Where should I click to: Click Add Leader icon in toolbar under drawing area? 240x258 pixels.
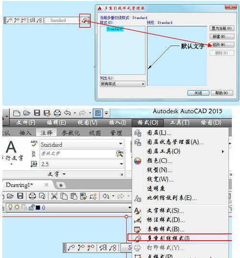(81, 247)
